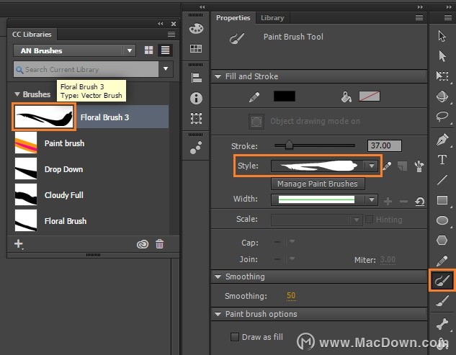Open the tools panel options menu
The image size is (456, 355).
pos(448,18)
